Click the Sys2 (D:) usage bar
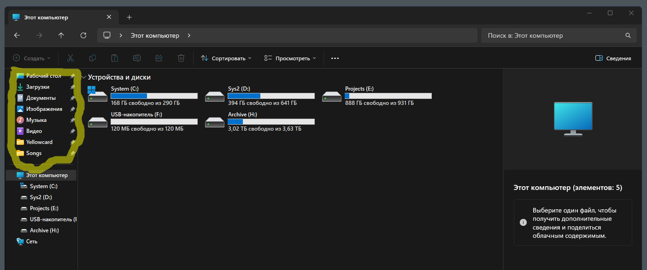The height and width of the screenshot is (270, 647). click(x=271, y=96)
